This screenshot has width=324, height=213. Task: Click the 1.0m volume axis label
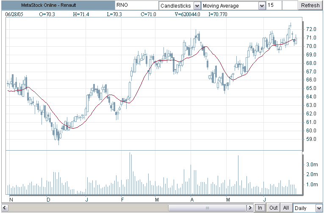pyautogui.click(x=312, y=185)
